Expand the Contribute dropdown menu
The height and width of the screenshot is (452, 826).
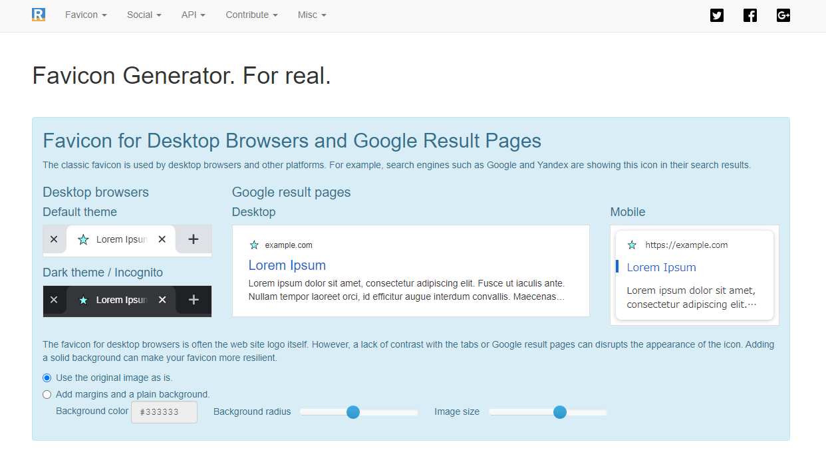tap(251, 15)
